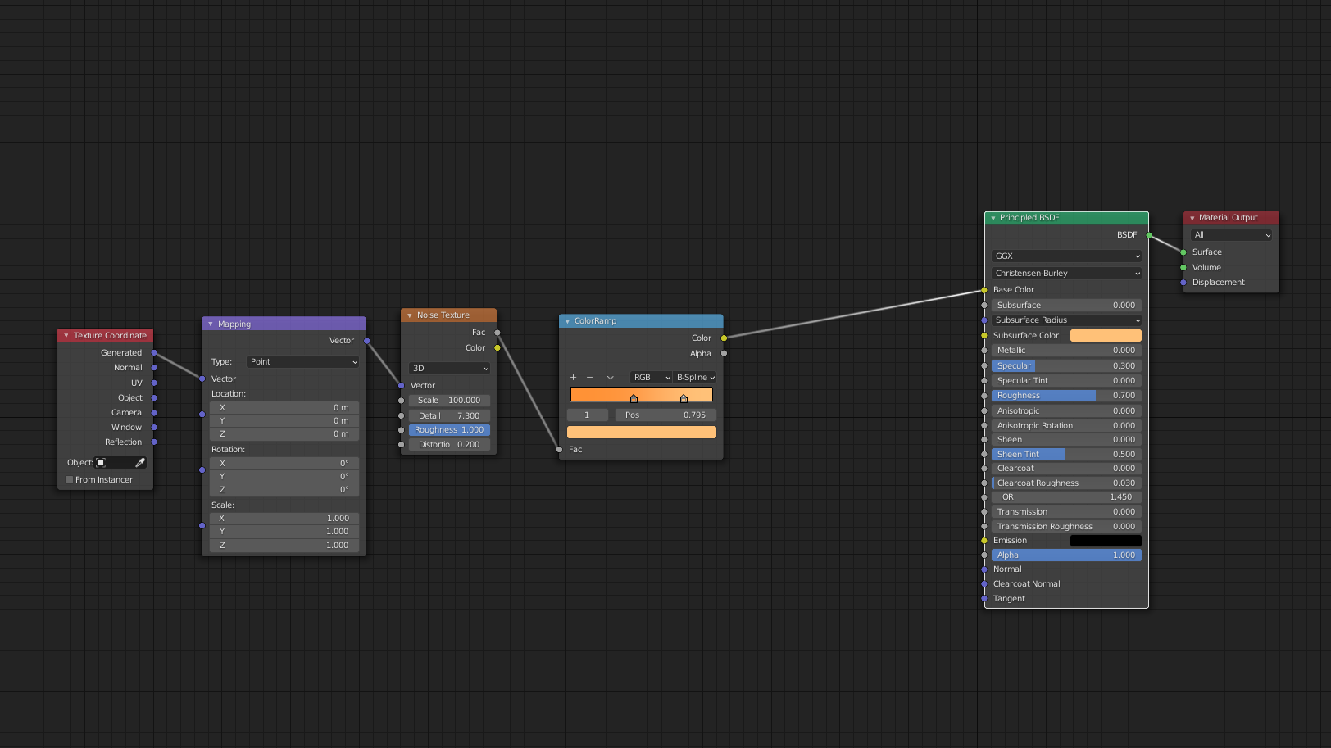Click Material Output Surface socket
The image size is (1331, 748).
click(x=1183, y=252)
